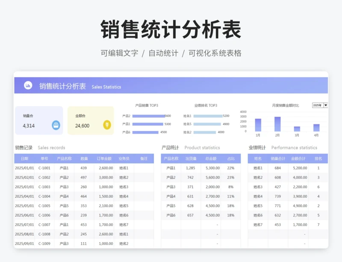Select rank cell 6 for 姓名3

318,187
